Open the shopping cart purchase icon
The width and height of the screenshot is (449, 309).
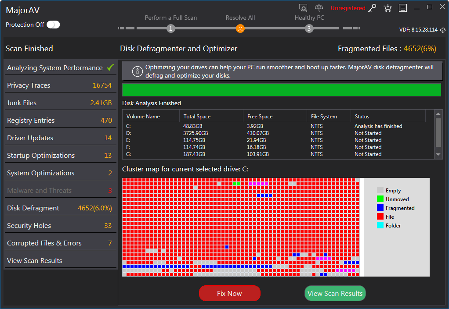tap(387, 8)
